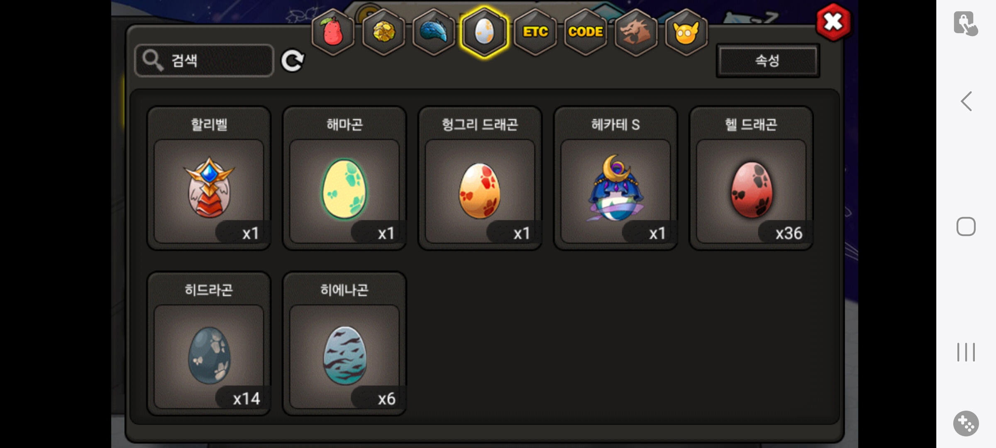Switch to the CODE tab

586,32
